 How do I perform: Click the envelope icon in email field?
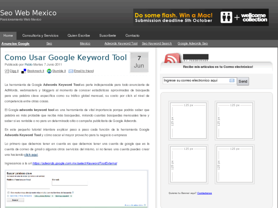232,81
